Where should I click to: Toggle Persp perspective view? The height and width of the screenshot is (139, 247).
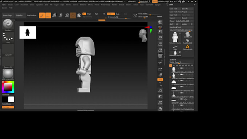coord(160,56)
